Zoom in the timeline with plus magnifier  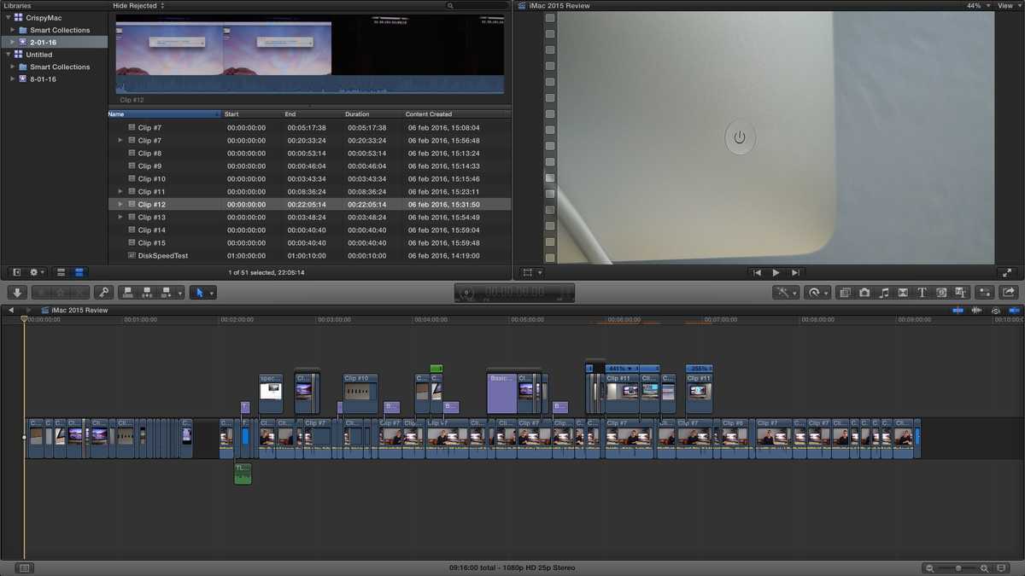(984, 567)
